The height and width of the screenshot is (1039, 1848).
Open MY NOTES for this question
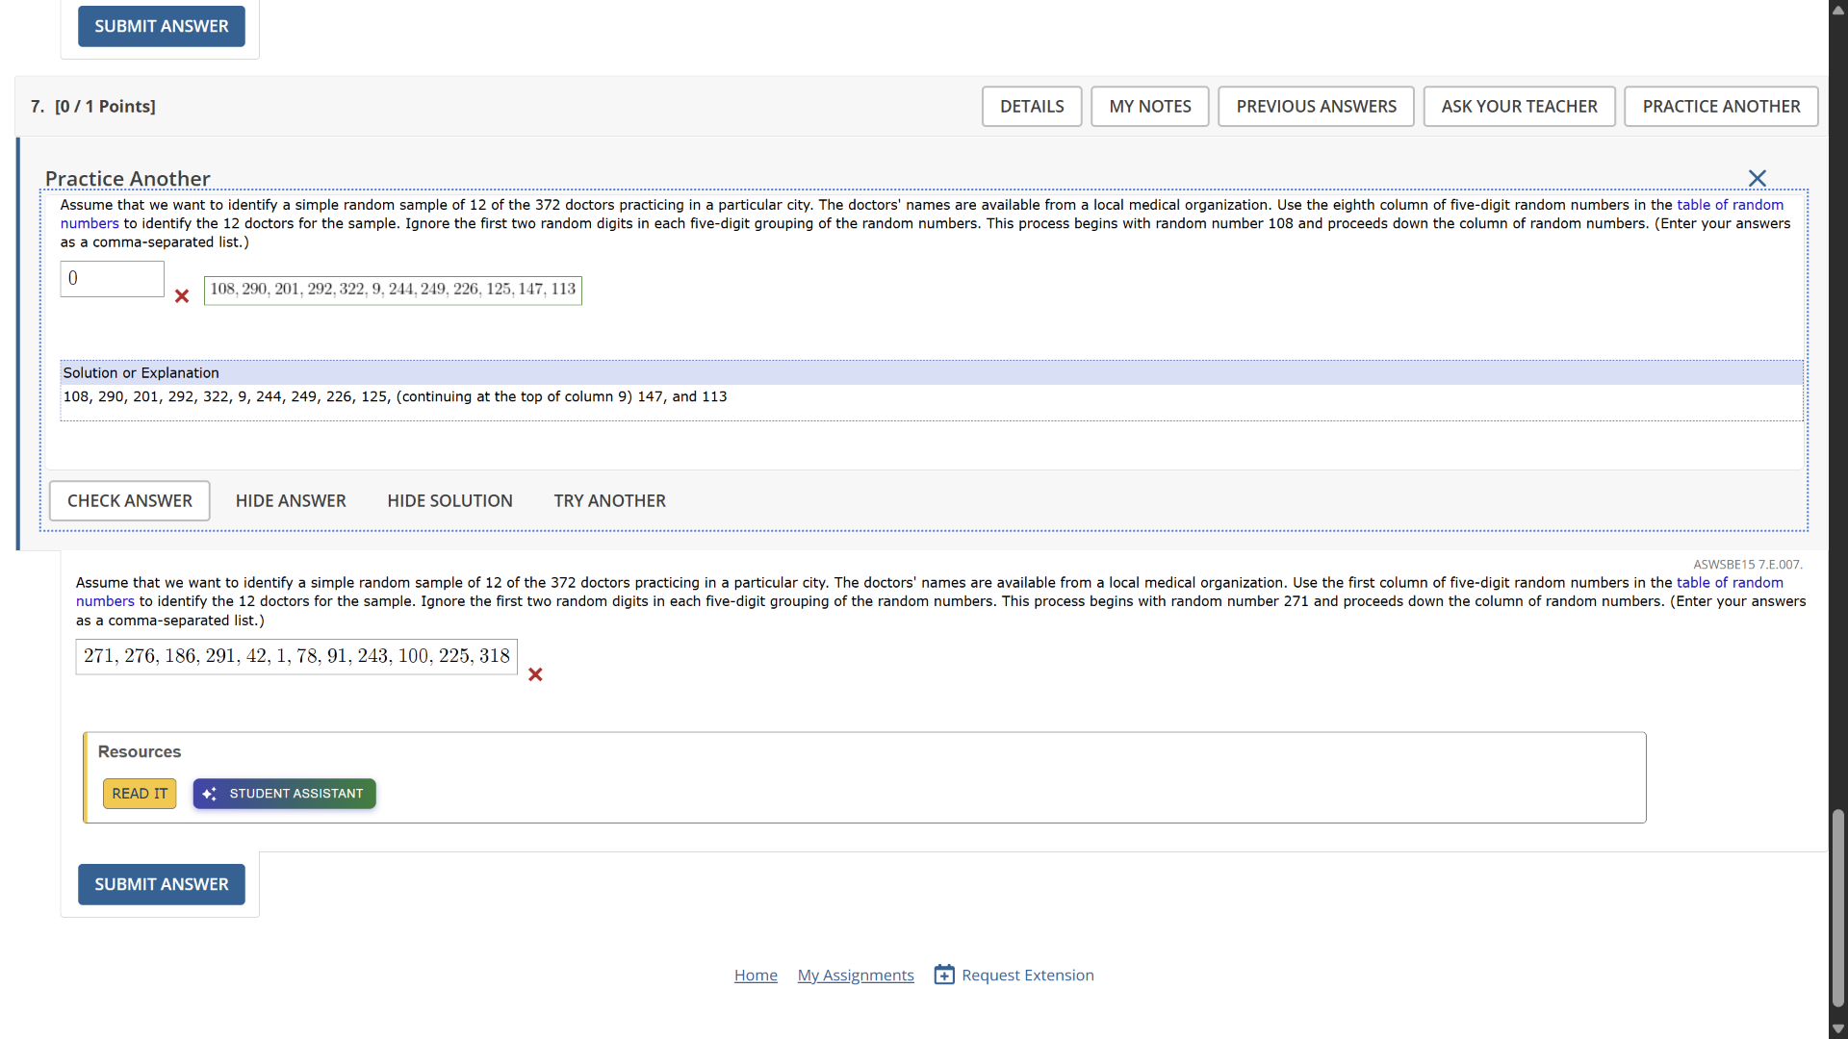[1149, 106]
